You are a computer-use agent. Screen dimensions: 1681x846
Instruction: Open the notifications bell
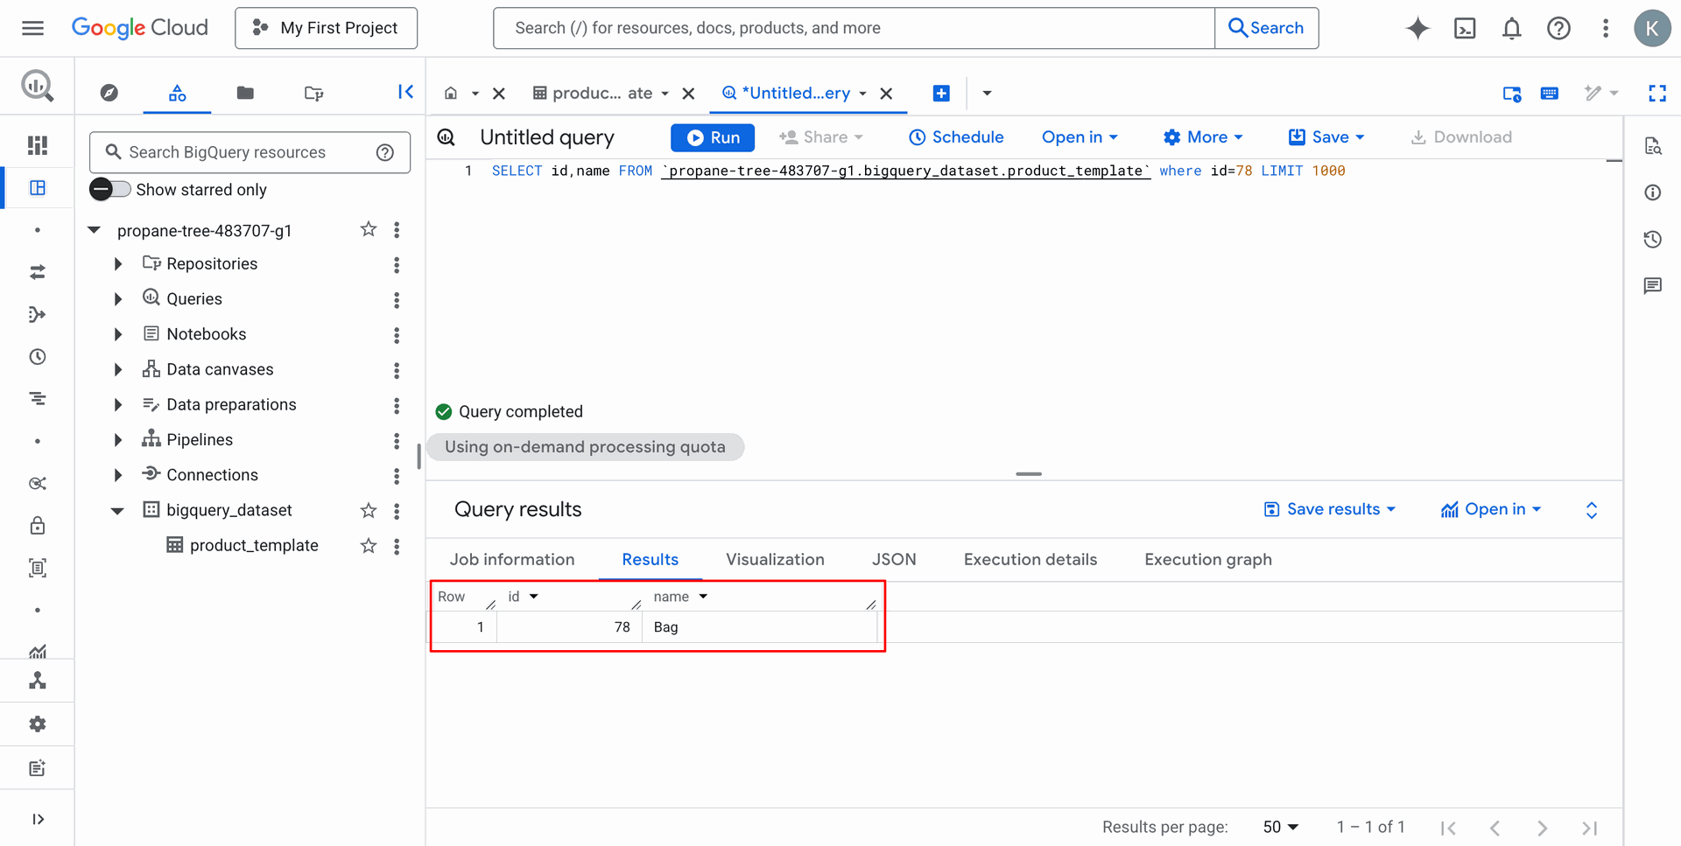coord(1511,28)
